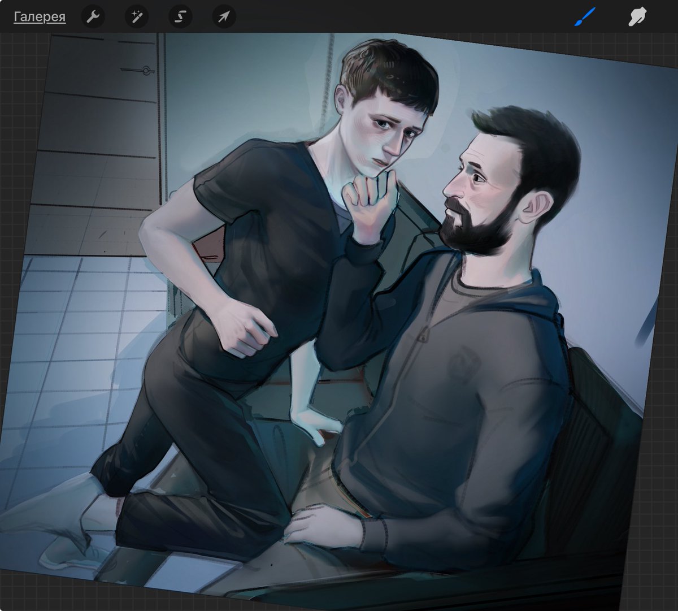Viewport: 678px width, 611px height.
Task: Open filters using the magic wand icon
Action: 136,17
